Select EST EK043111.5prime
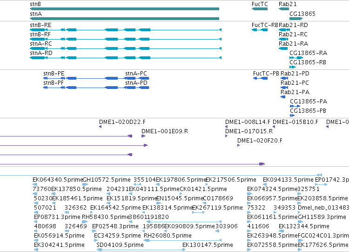The height and width of the screenshot is (252, 349). tap(131, 194)
